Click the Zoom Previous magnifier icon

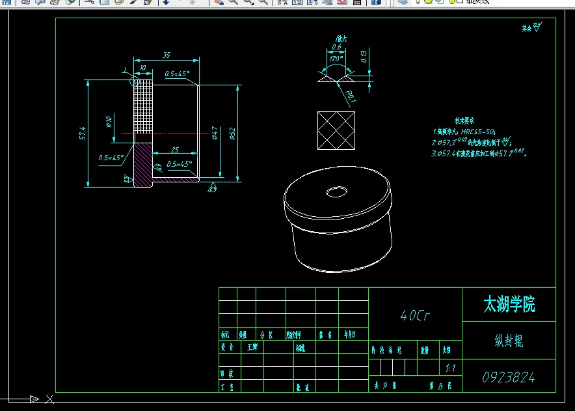[x=263, y=2]
